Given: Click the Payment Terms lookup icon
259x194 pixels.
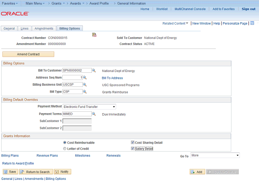Looking at the screenshot, I should [x=94, y=114].
